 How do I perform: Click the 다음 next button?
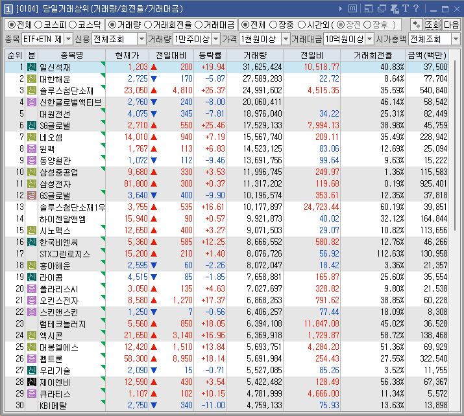451,25
